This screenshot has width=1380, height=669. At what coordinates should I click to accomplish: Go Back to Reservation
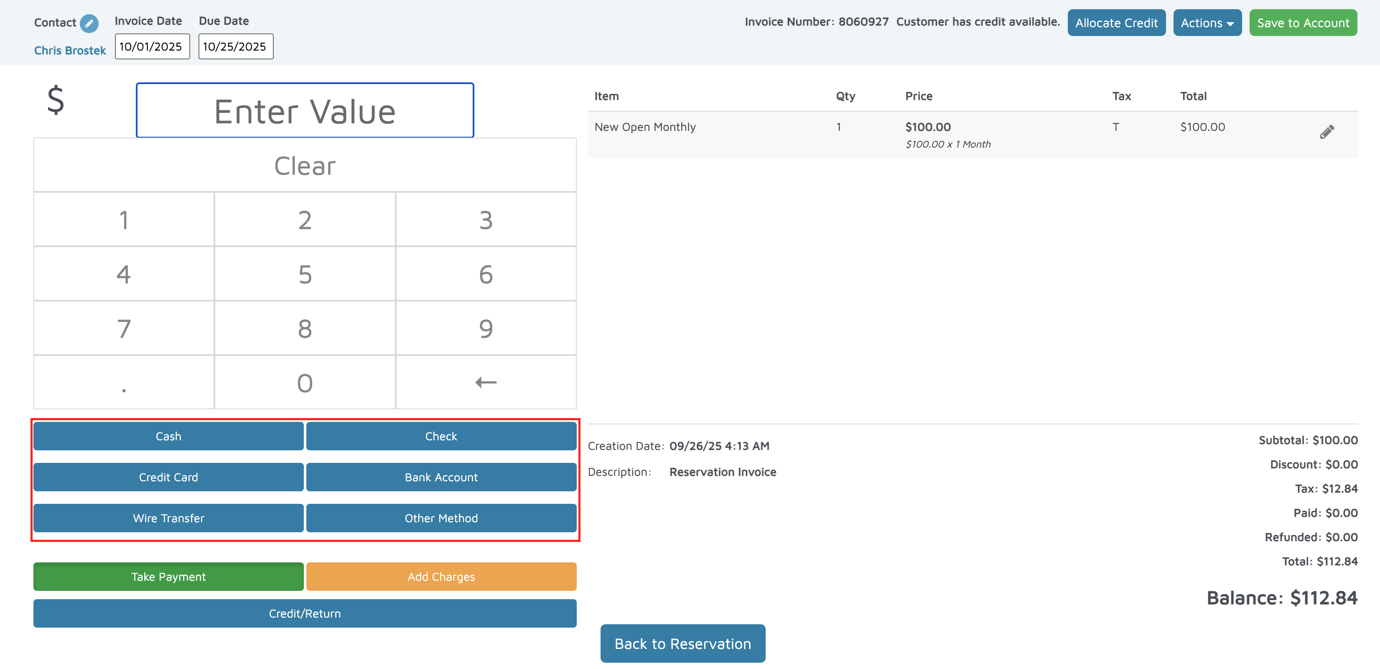click(682, 644)
